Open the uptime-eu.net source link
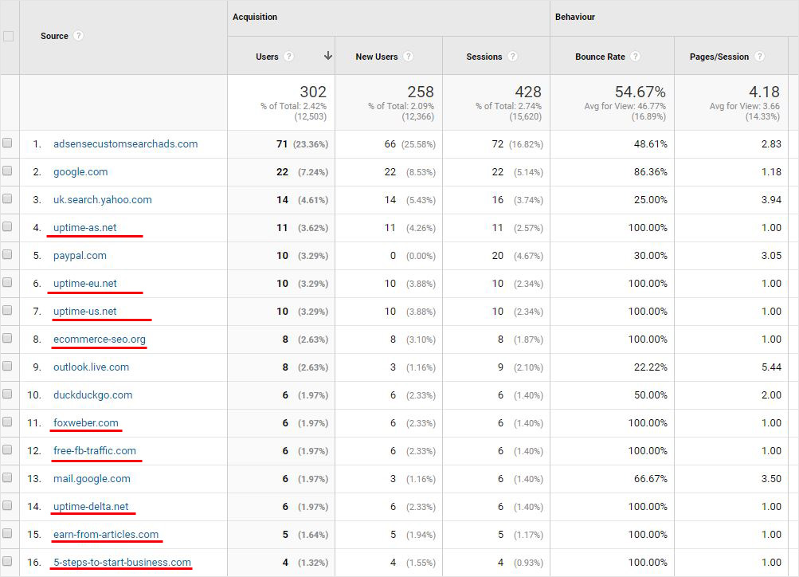Viewport: 799px width, 577px height. pyautogui.click(x=85, y=284)
